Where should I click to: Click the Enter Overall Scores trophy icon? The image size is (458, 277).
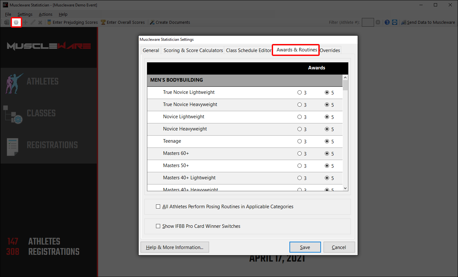pos(103,22)
